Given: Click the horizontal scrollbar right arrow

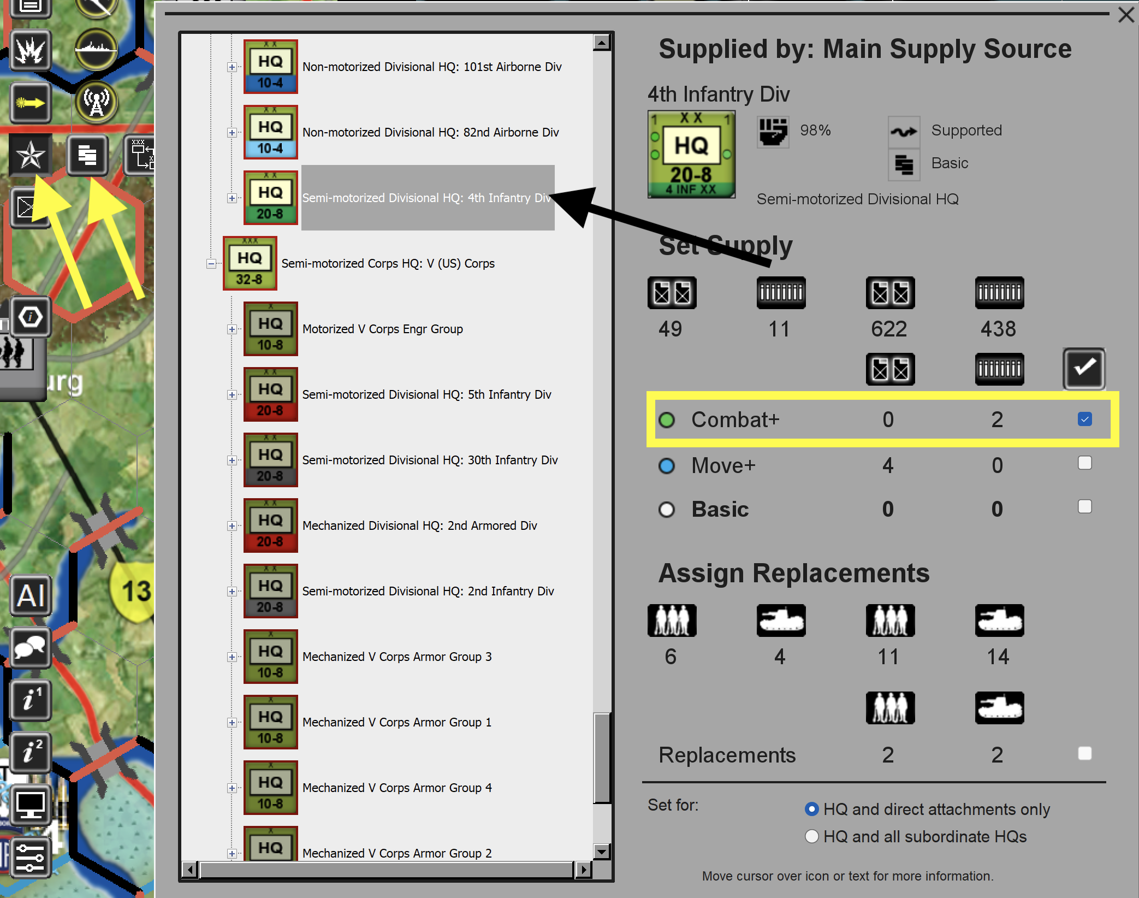Looking at the screenshot, I should [x=584, y=870].
